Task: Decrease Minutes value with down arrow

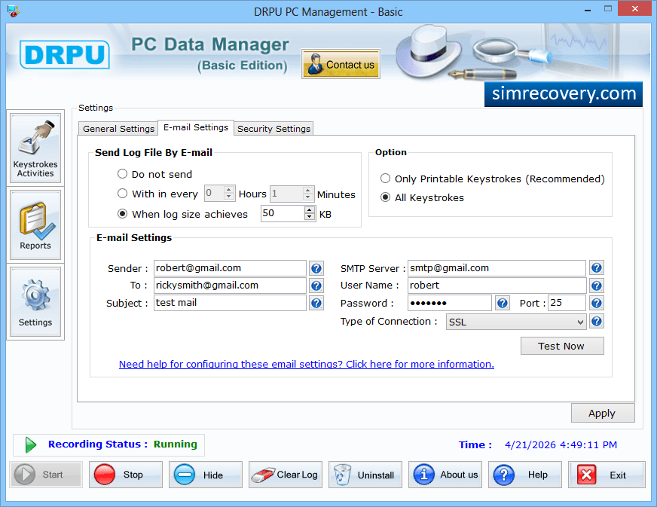Action: (x=307, y=197)
